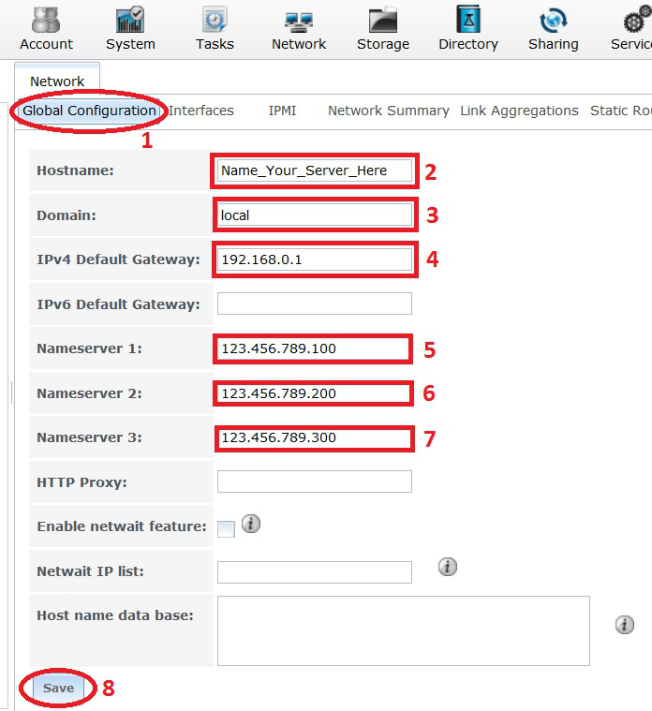Screen dimensions: 652x711
Task: Switch to the Global Configuration tab
Action: tap(89, 111)
